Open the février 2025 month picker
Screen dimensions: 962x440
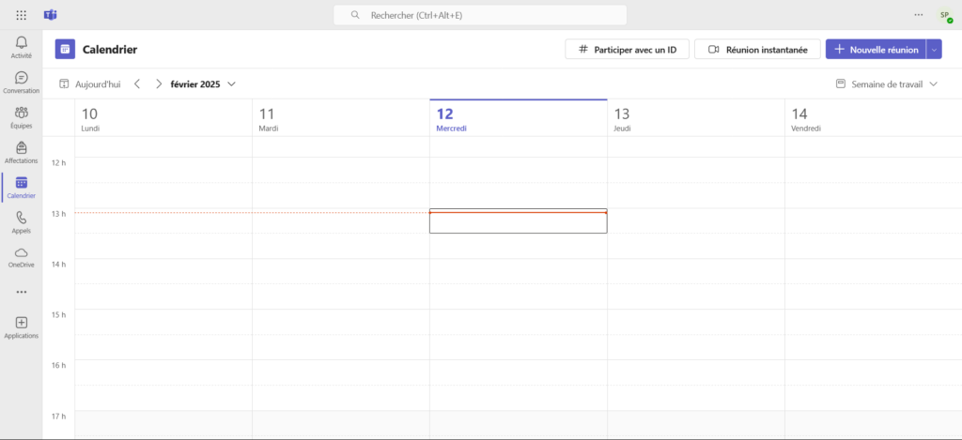[x=203, y=83]
